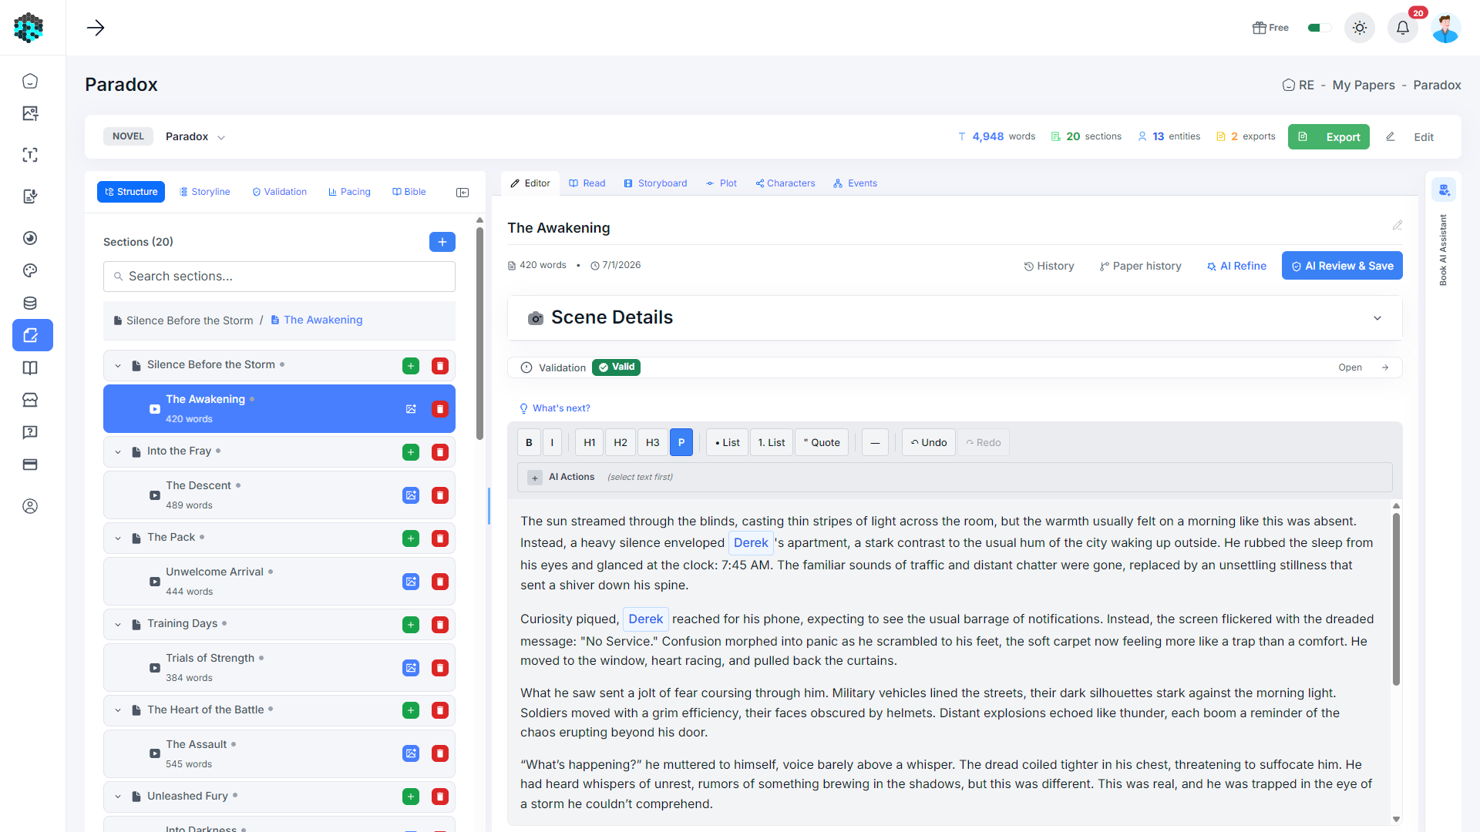Toggle italic formatting

click(552, 442)
